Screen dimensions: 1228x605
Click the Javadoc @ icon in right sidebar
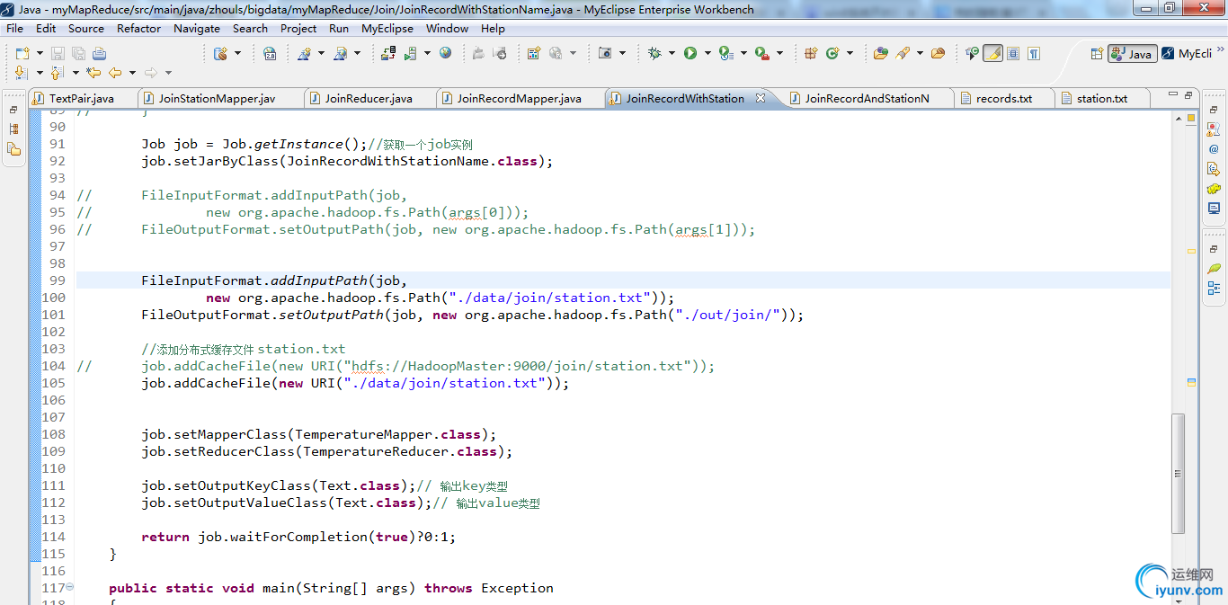click(1214, 149)
